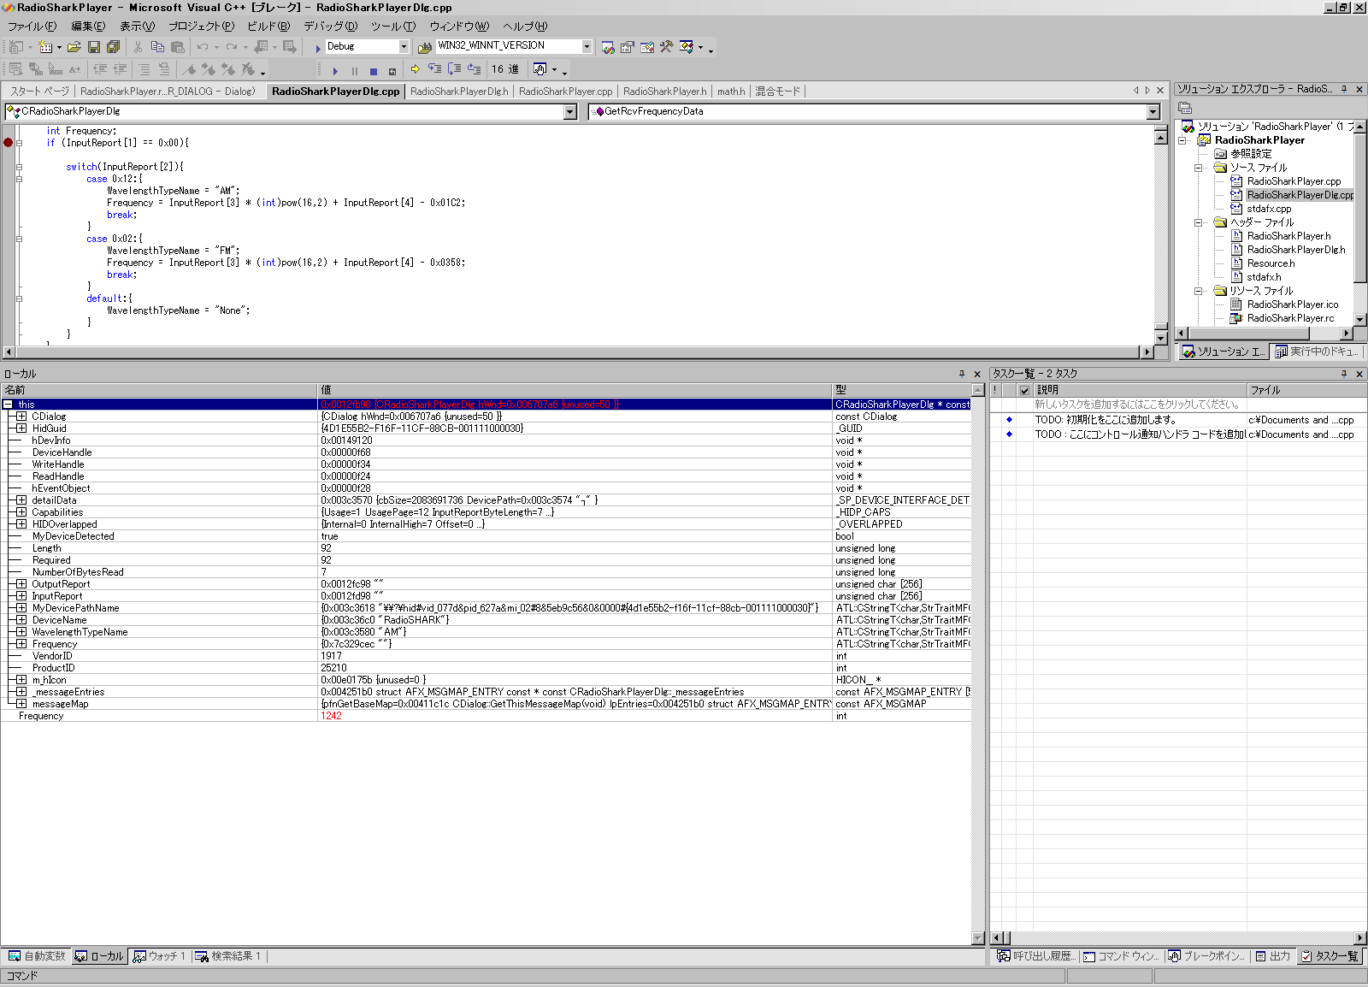Click the Save floppy disk icon
This screenshot has height=987, width=1368.
(x=94, y=47)
